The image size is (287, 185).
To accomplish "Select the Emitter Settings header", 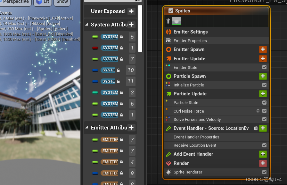I will (x=191, y=32).
